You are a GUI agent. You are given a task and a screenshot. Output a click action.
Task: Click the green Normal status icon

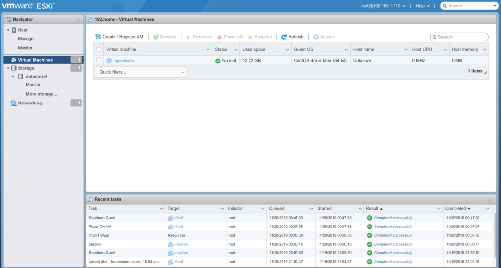point(218,61)
